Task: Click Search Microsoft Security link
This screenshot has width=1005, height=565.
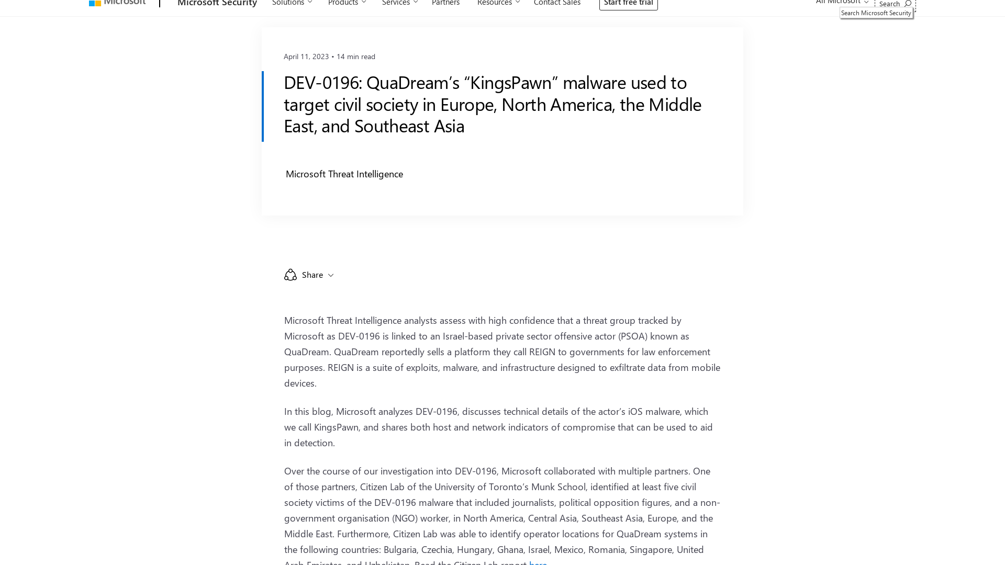Action: point(876,13)
